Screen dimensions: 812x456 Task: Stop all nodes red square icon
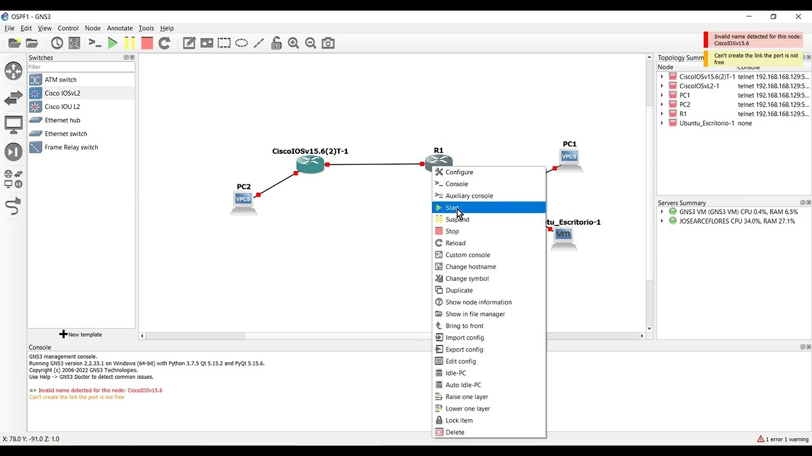click(x=147, y=43)
